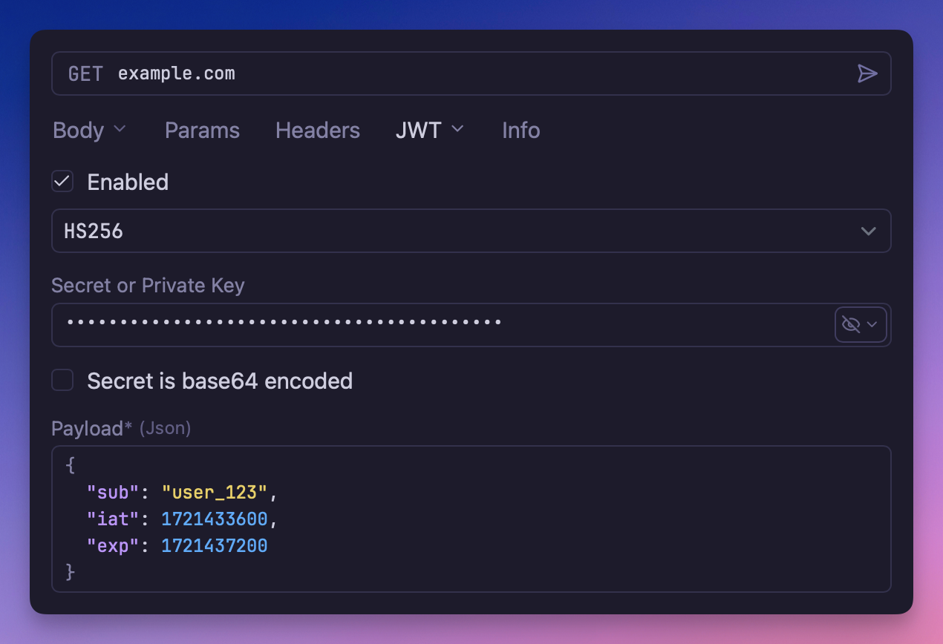The image size is (943, 644).
Task: Open the Headers tab
Action: pyautogui.click(x=317, y=130)
